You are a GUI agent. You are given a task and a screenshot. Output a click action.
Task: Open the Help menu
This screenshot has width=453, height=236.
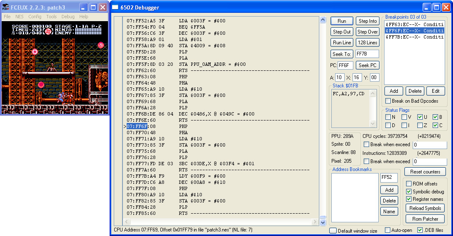coord(84,17)
